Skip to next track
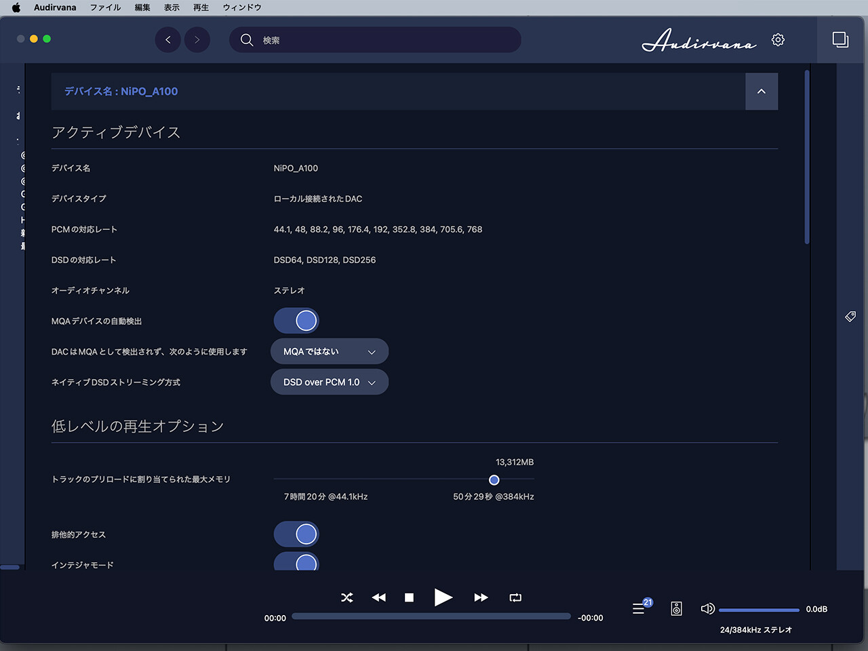 click(x=481, y=597)
